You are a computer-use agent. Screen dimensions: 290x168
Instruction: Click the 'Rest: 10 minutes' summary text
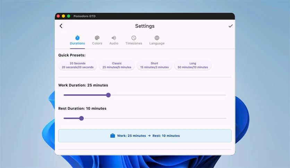166,136
